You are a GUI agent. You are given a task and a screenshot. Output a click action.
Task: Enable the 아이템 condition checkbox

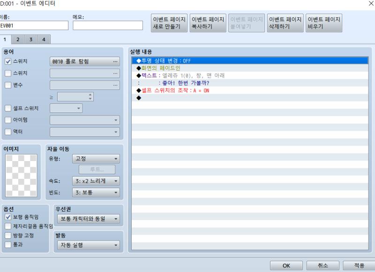click(x=8, y=120)
